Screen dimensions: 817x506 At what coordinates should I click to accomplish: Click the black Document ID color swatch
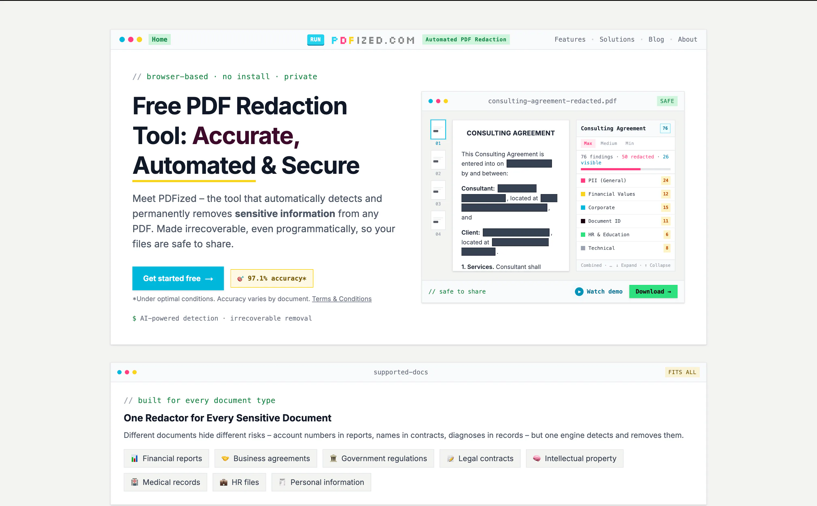click(x=583, y=221)
